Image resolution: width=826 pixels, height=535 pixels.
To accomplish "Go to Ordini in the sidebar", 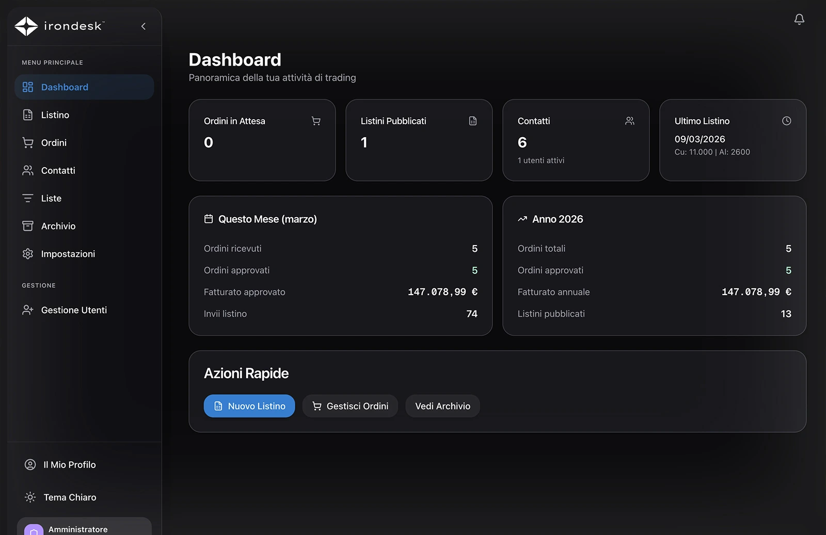I will [54, 143].
